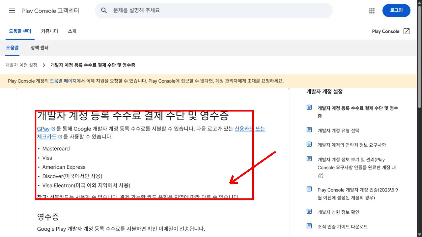Open the 도움말 페이지 link in banner
Viewport: 422px width, 237px height.
coord(63,81)
